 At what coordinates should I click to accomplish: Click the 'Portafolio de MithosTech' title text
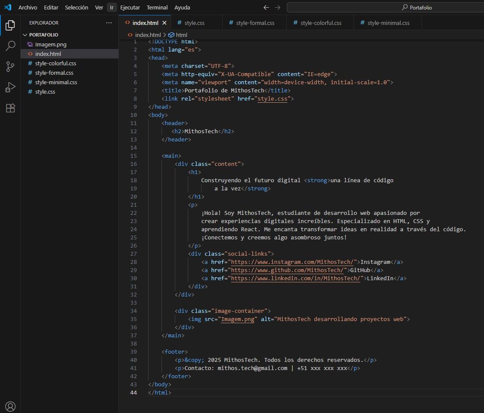click(x=224, y=91)
